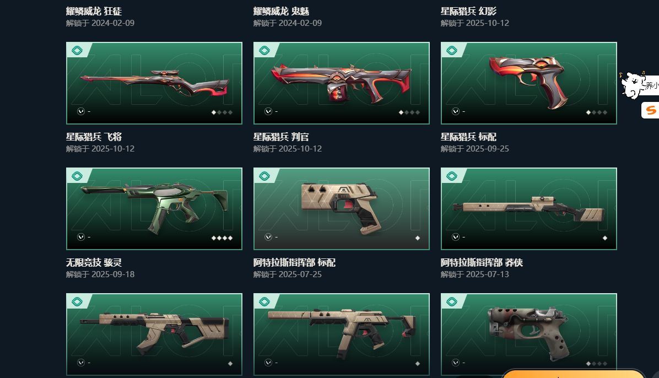Screen dimensions: 659x378
Task: Click the 星际猎兵 标配 title text
Action: click(468, 137)
